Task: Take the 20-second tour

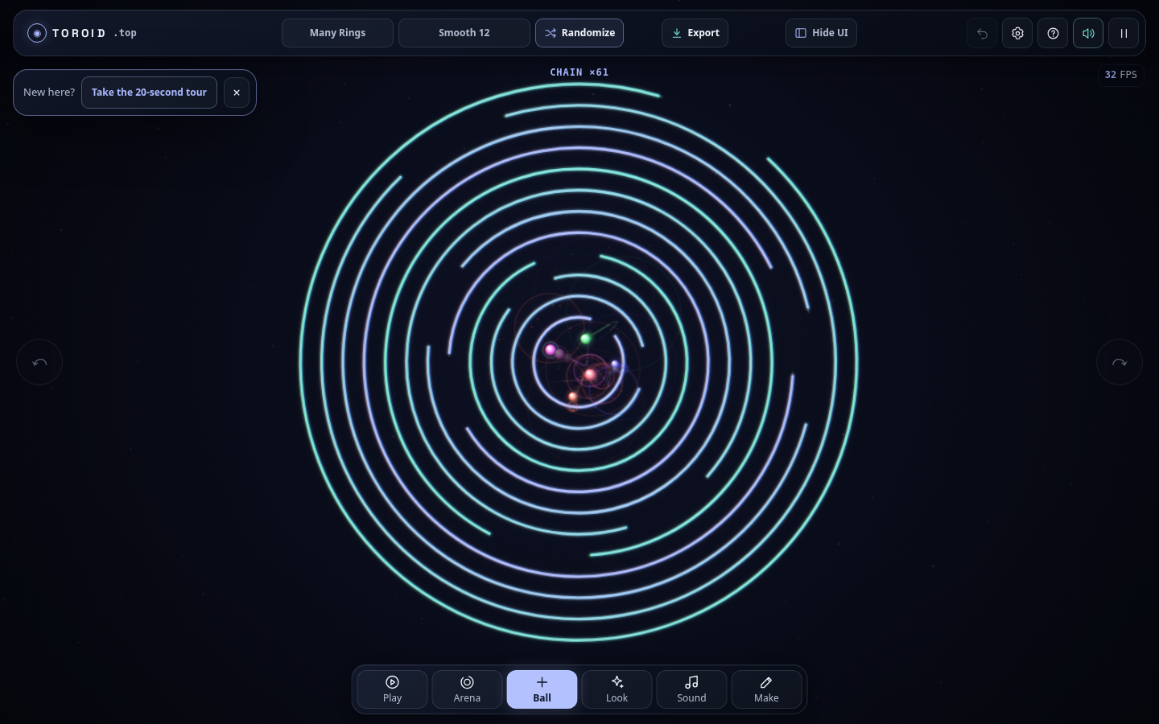Action: tap(149, 93)
